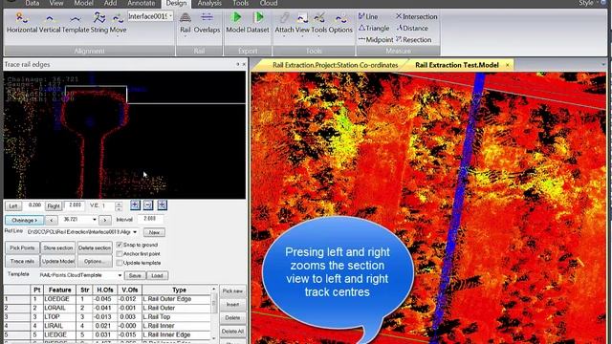Select the Overlaps rail tool
This screenshot has width=612, height=344.
pos(207,23)
